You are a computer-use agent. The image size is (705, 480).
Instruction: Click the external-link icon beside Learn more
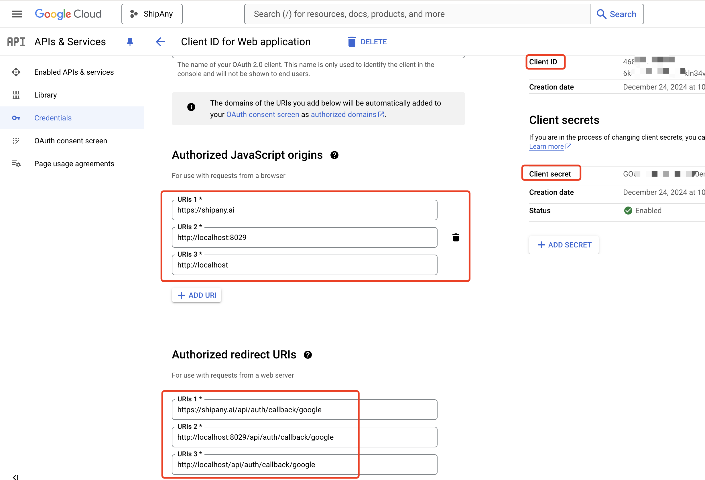(x=568, y=147)
